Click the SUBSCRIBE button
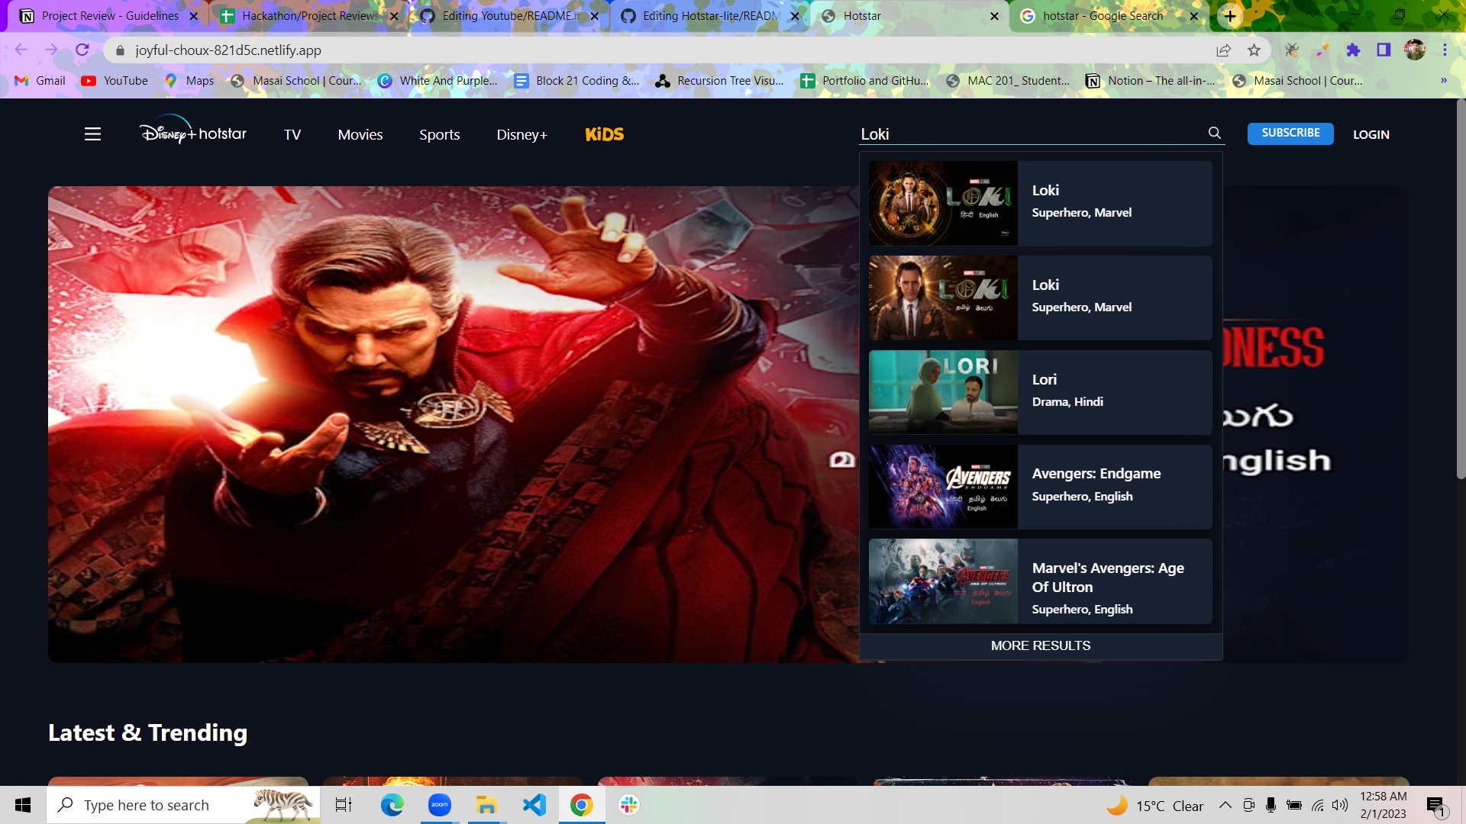Viewport: 1466px width, 824px height. pyautogui.click(x=1290, y=133)
